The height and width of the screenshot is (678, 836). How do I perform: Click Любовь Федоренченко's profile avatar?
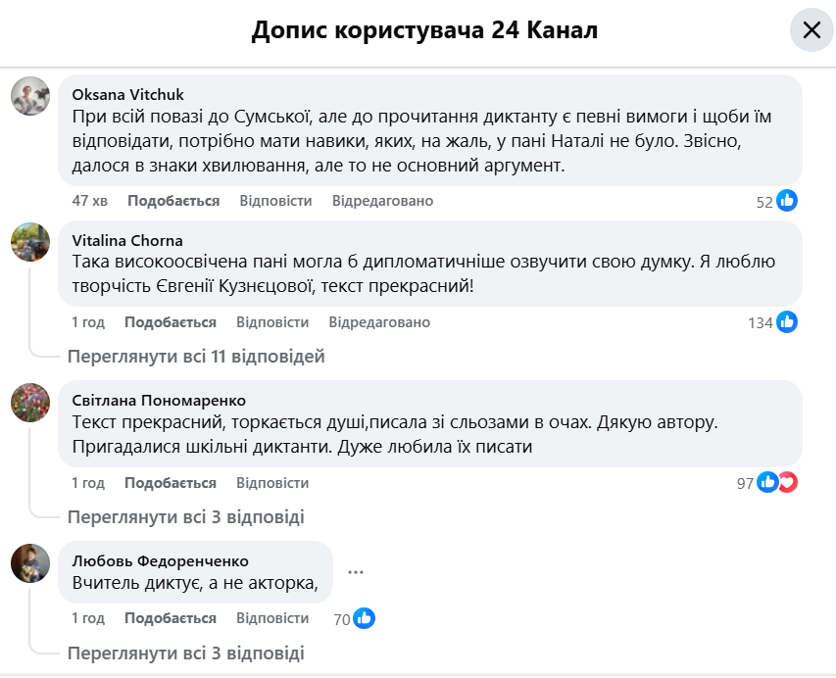(30, 562)
